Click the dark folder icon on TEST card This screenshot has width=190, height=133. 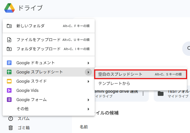tap(161, 94)
